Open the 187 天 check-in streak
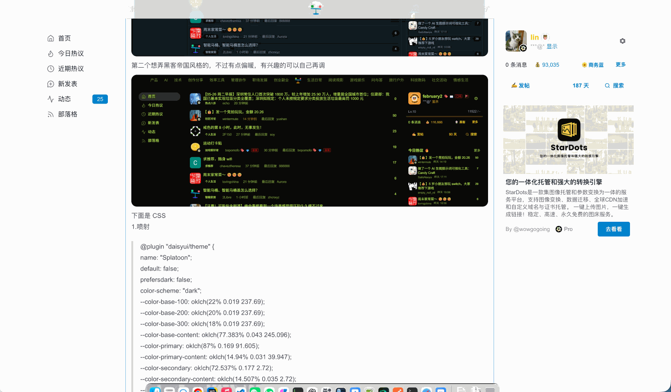This screenshot has height=392, width=671. (x=581, y=86)
